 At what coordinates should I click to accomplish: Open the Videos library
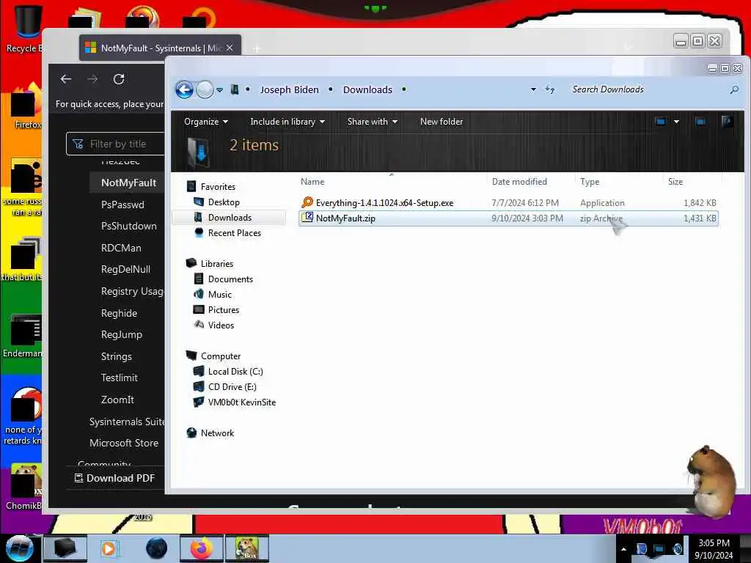tap(220, 325)
